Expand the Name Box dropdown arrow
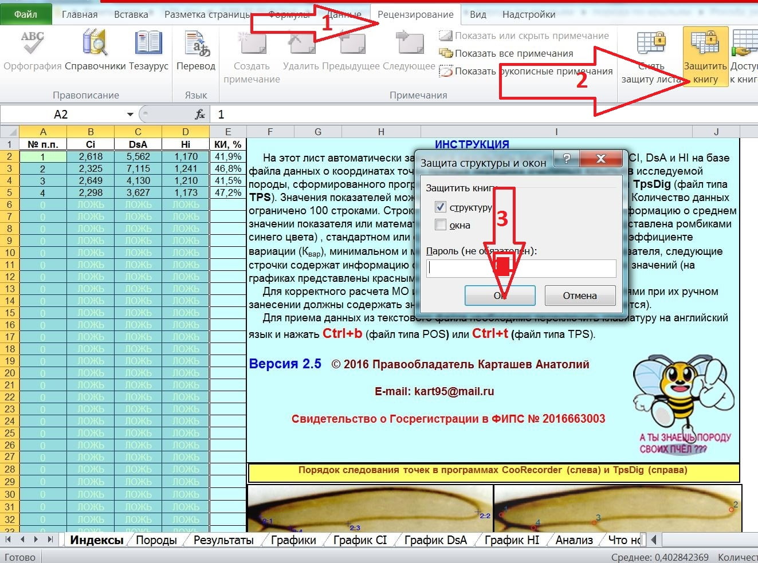 pos(130,115)
